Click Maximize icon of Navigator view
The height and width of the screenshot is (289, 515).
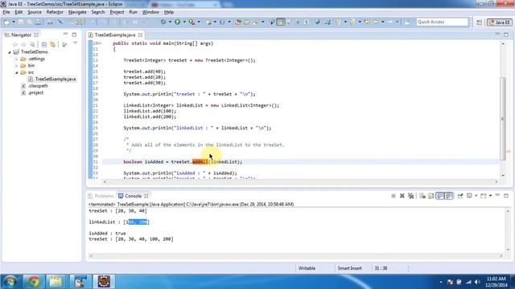74,35
